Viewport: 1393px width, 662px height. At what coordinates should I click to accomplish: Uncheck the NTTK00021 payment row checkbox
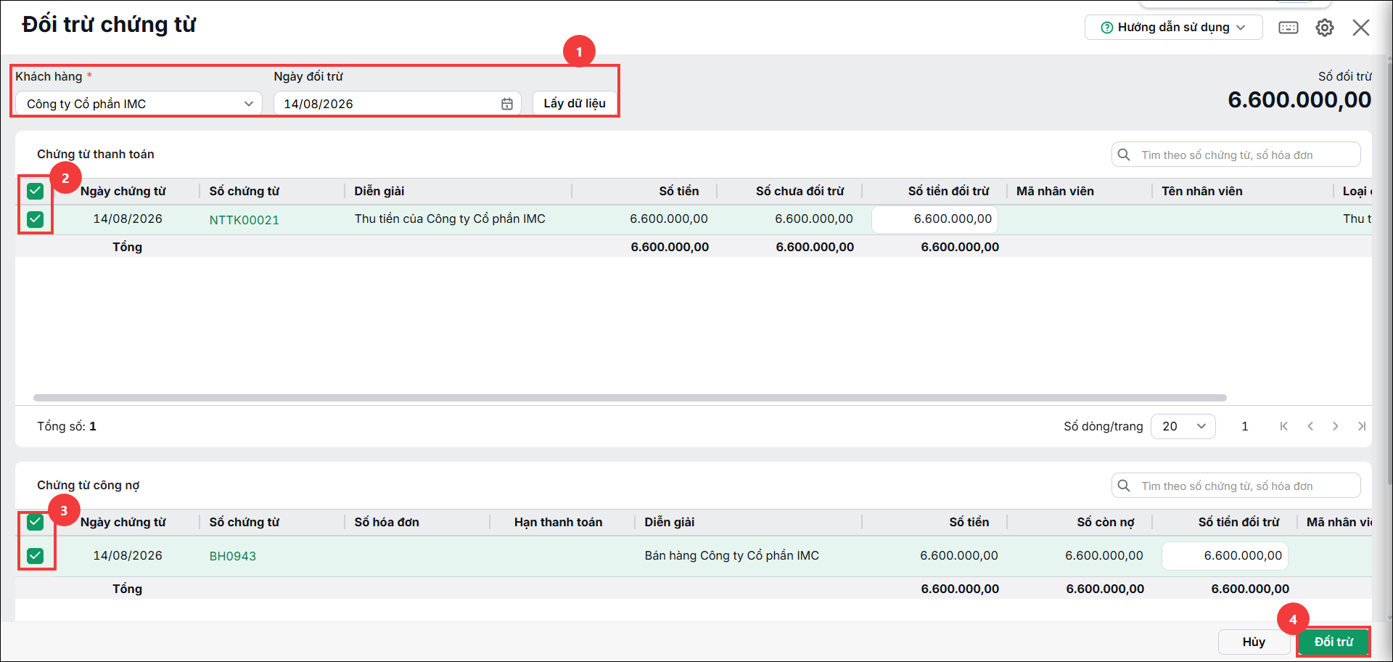coord(35,219)
